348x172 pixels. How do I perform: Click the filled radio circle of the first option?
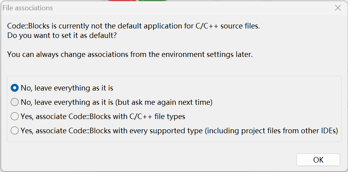click(x=15, y=88)
